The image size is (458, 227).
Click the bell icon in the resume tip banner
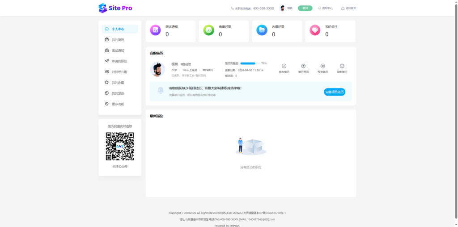click(161, 90)
